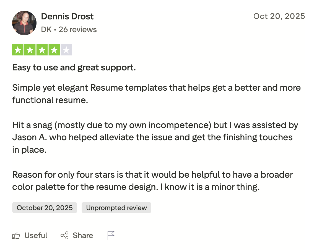
Task: Click the thumbs-up Useful icon
Action: (16, 235)
